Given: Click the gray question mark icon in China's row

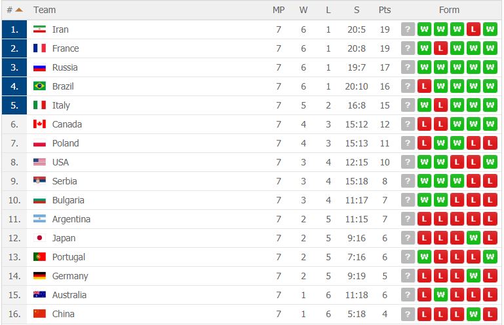Looking at the screenshot, I should coord(408,314).
